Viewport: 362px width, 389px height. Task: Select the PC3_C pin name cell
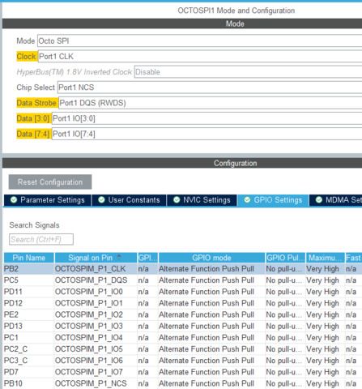(28, 361)
